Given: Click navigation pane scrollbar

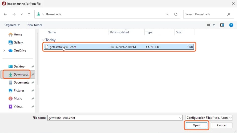Looking at the screenshot, I should (37, 59).
